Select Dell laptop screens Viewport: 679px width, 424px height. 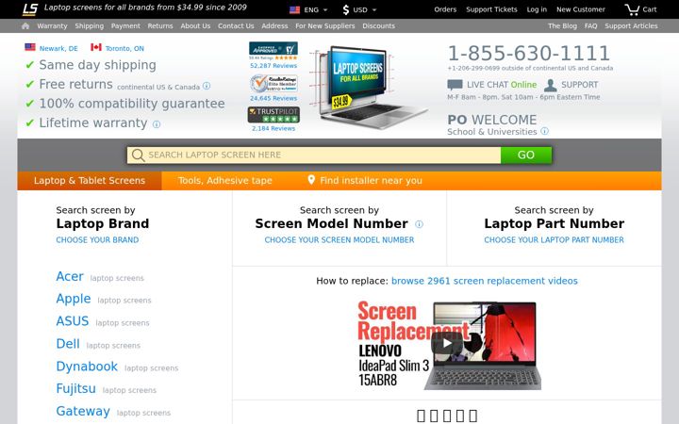click(x=68, y=344)
